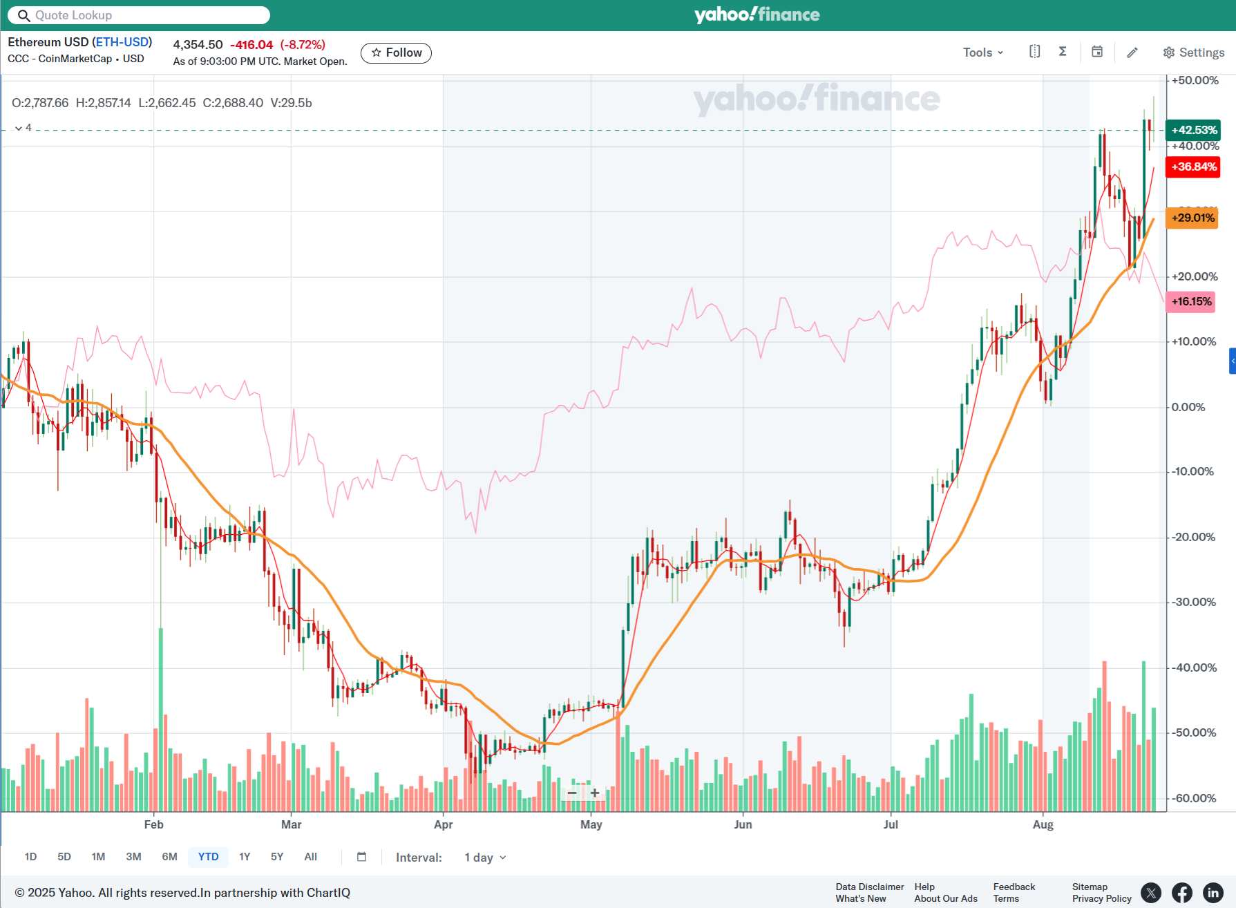Open the Feedback link
The image size is (1236, 908).
click(1014, 887)
